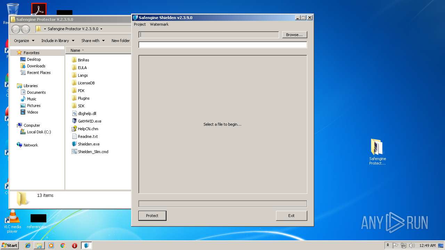Select the Readme.txt document icon
Screen dimensions: 445x250
(x=74, y=136)
